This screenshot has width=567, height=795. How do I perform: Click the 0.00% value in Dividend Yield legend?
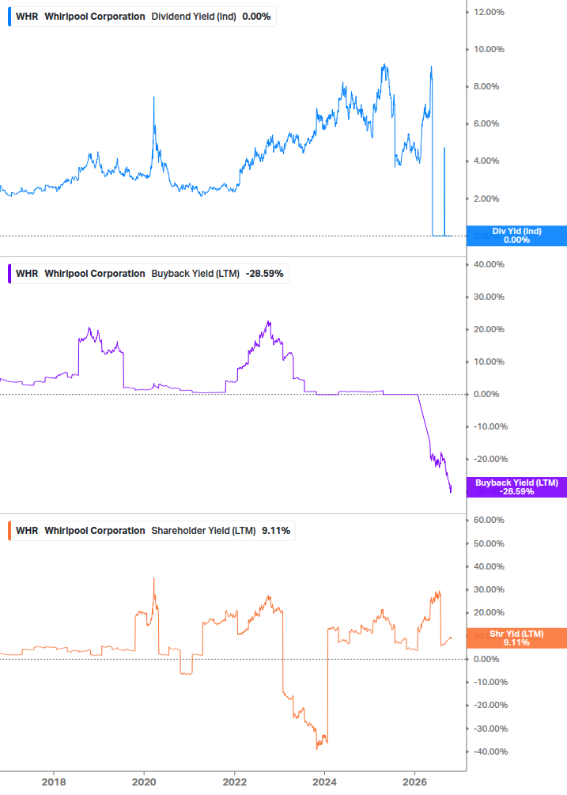pyautogui.click(x=256, y=17)
